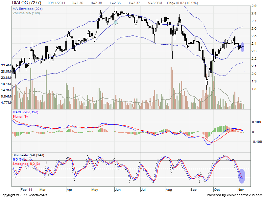Click the bell alert icon near June
The height and width of the screenshot is (197, 263).
(x=115, y=23)
